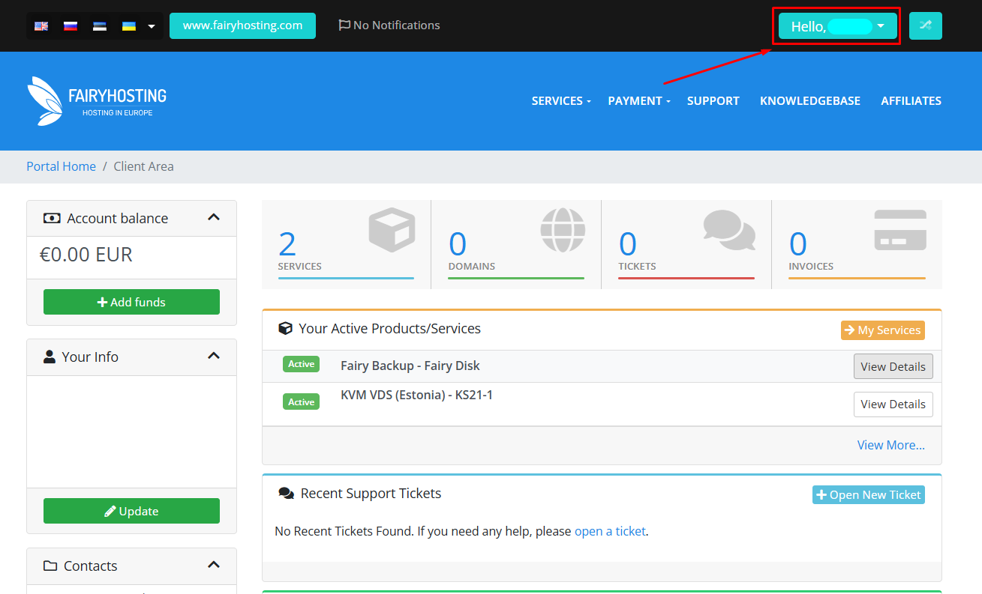
Task: Click the FairyHosting butterfly logo
Action: 97,100
